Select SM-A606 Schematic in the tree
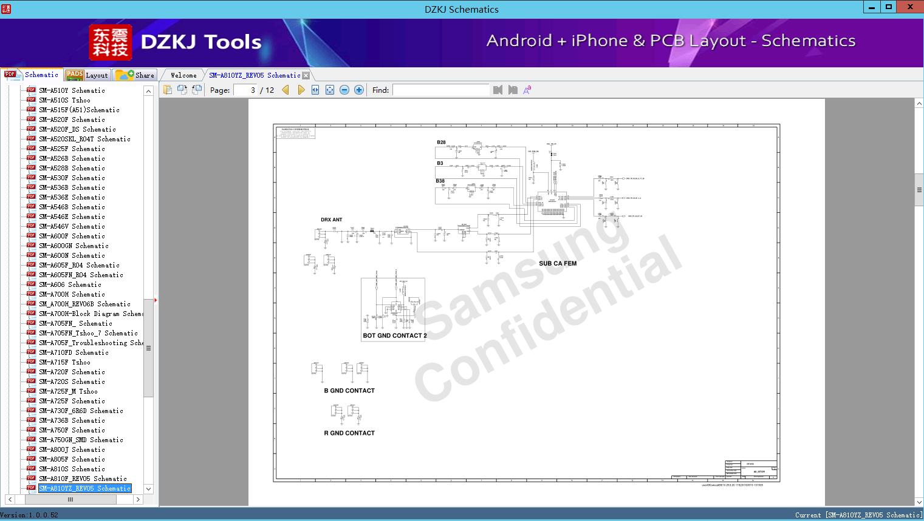Image resolution: width=924 pixels, height=521 pixels. [70, 284]
